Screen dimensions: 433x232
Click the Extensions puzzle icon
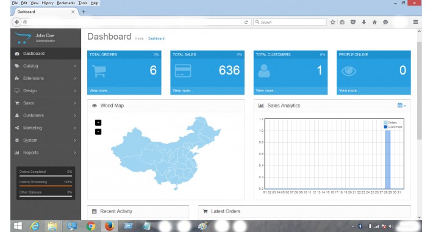coord(17,78)
